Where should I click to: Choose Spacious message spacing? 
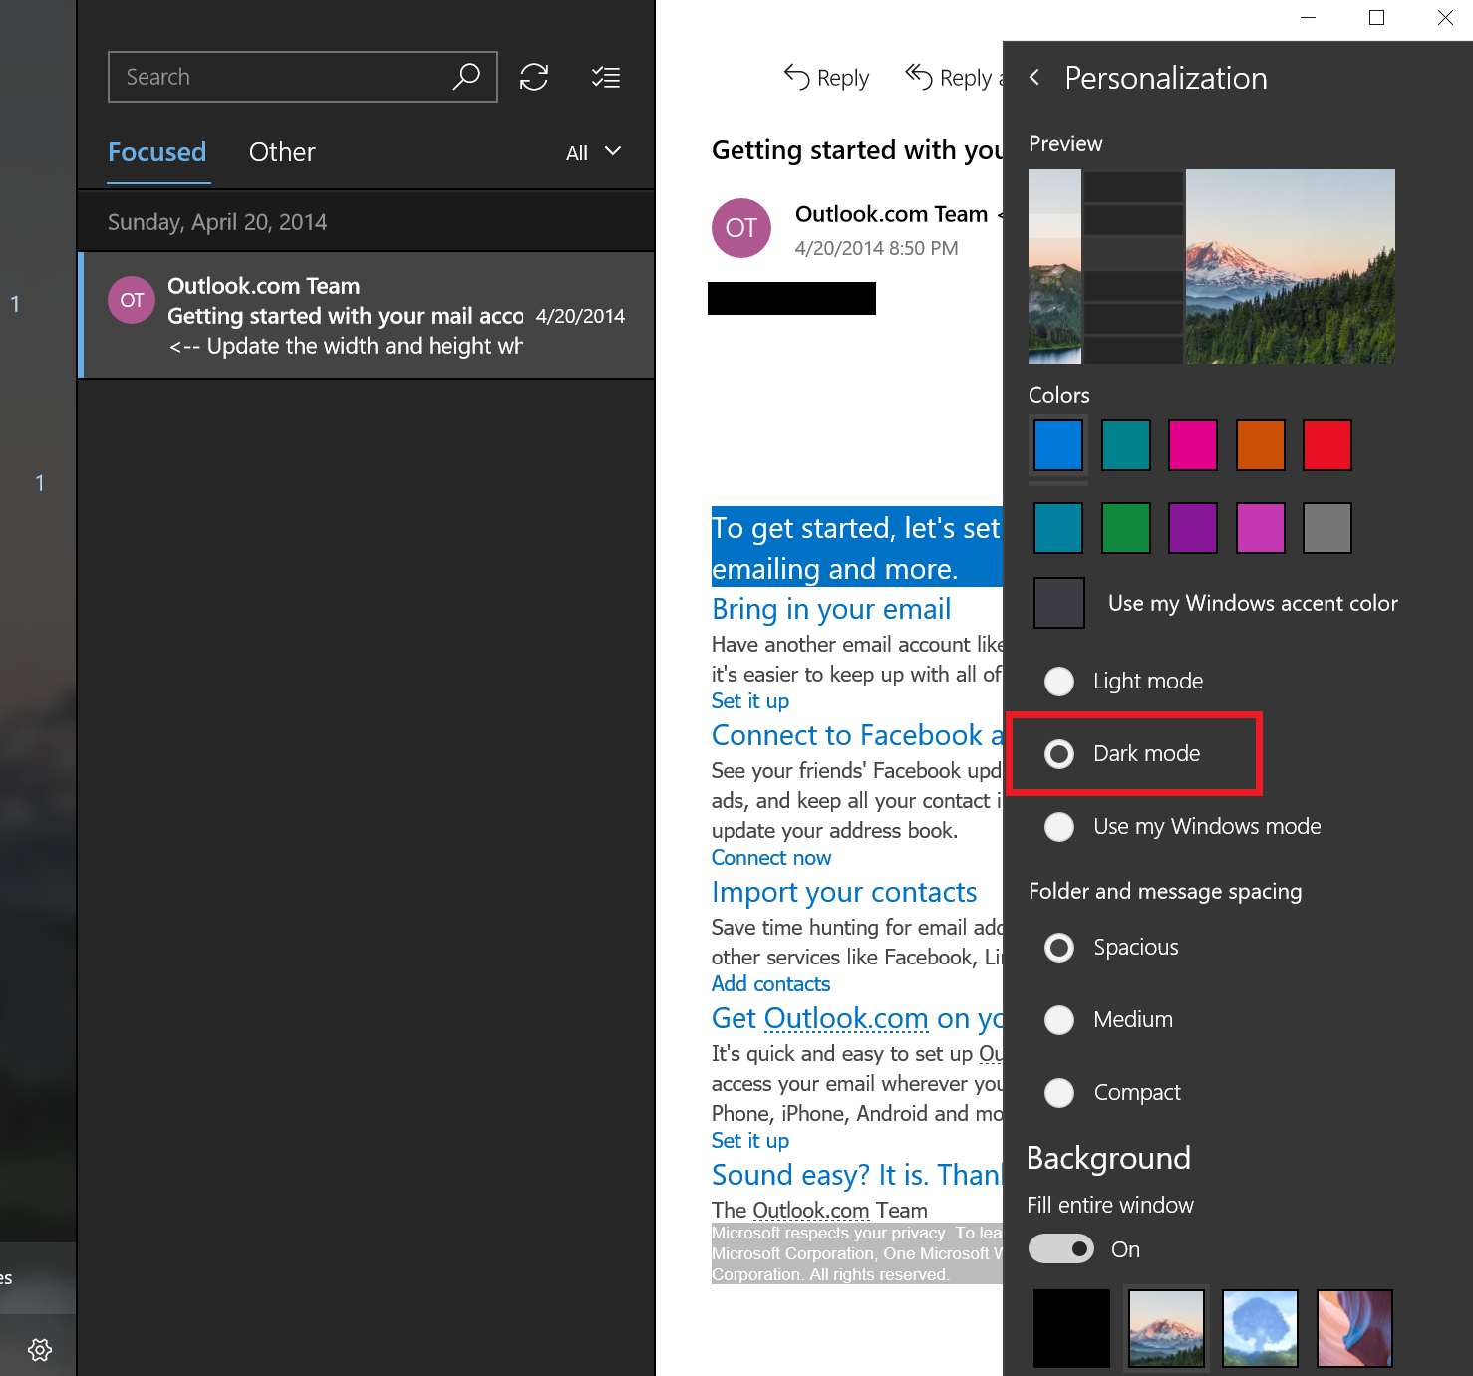tap(1111, 948)
